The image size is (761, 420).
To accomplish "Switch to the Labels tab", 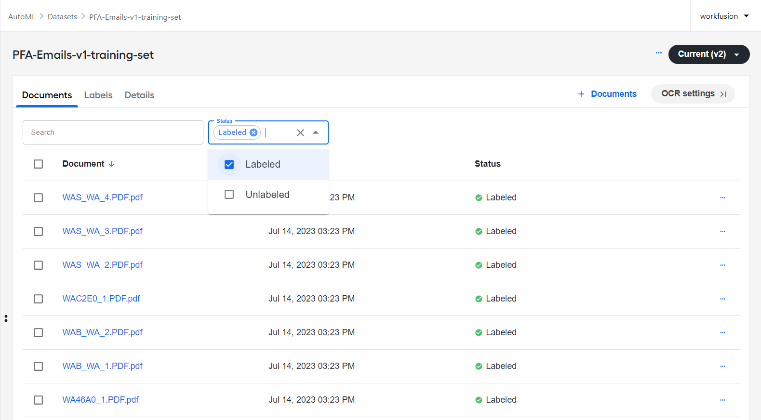I will [98, 95].
